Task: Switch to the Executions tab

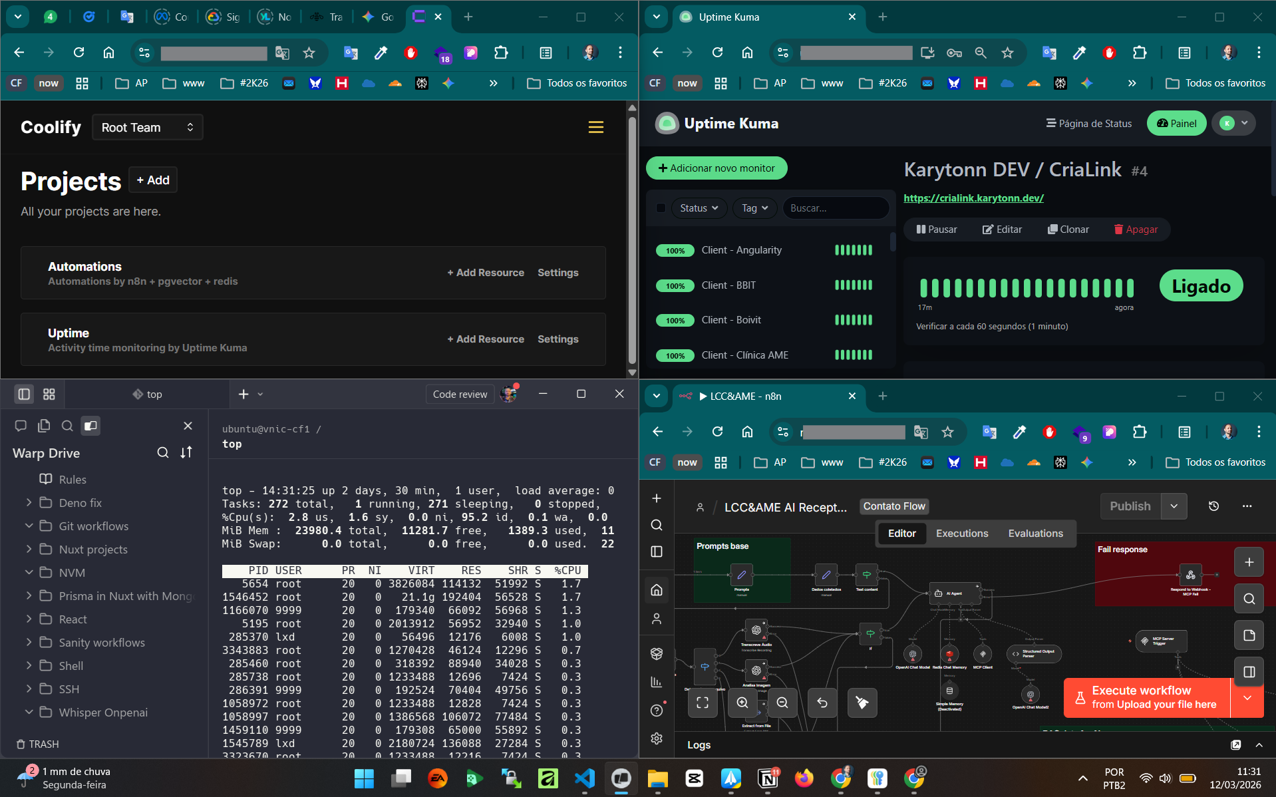Action: [x=961, y=533]
